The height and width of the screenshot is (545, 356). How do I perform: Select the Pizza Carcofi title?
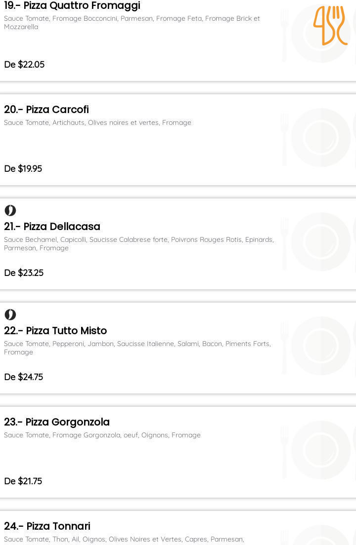46,110
